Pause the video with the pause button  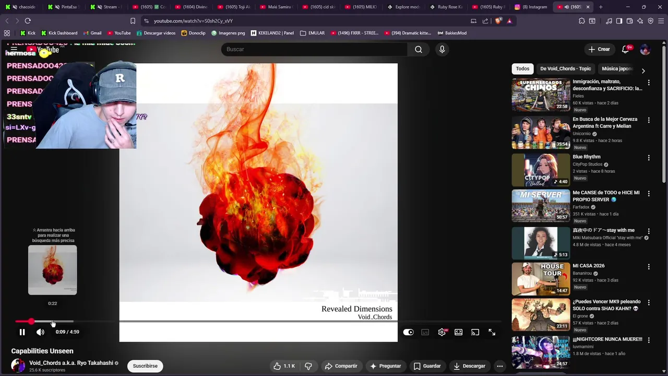(22, 332)
